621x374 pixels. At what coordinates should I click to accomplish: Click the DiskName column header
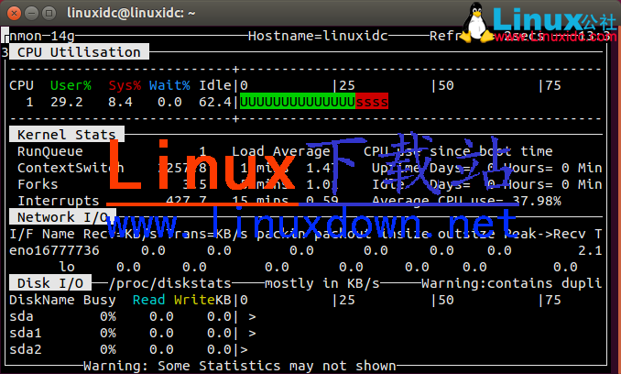[42, 300]
